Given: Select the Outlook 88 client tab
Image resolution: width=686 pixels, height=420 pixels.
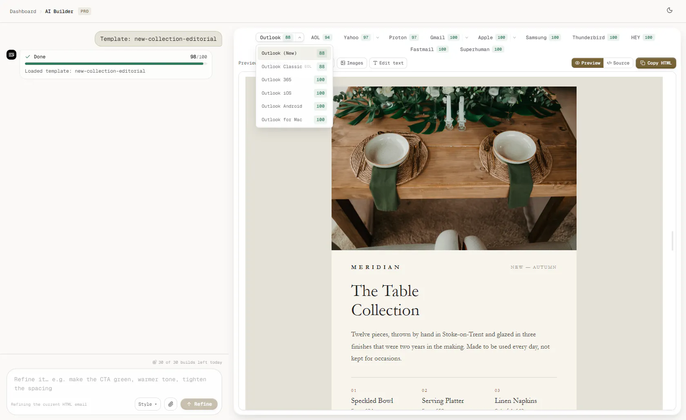Looking at the screenshot, I should pyautogui.click(x=276, y=38).
